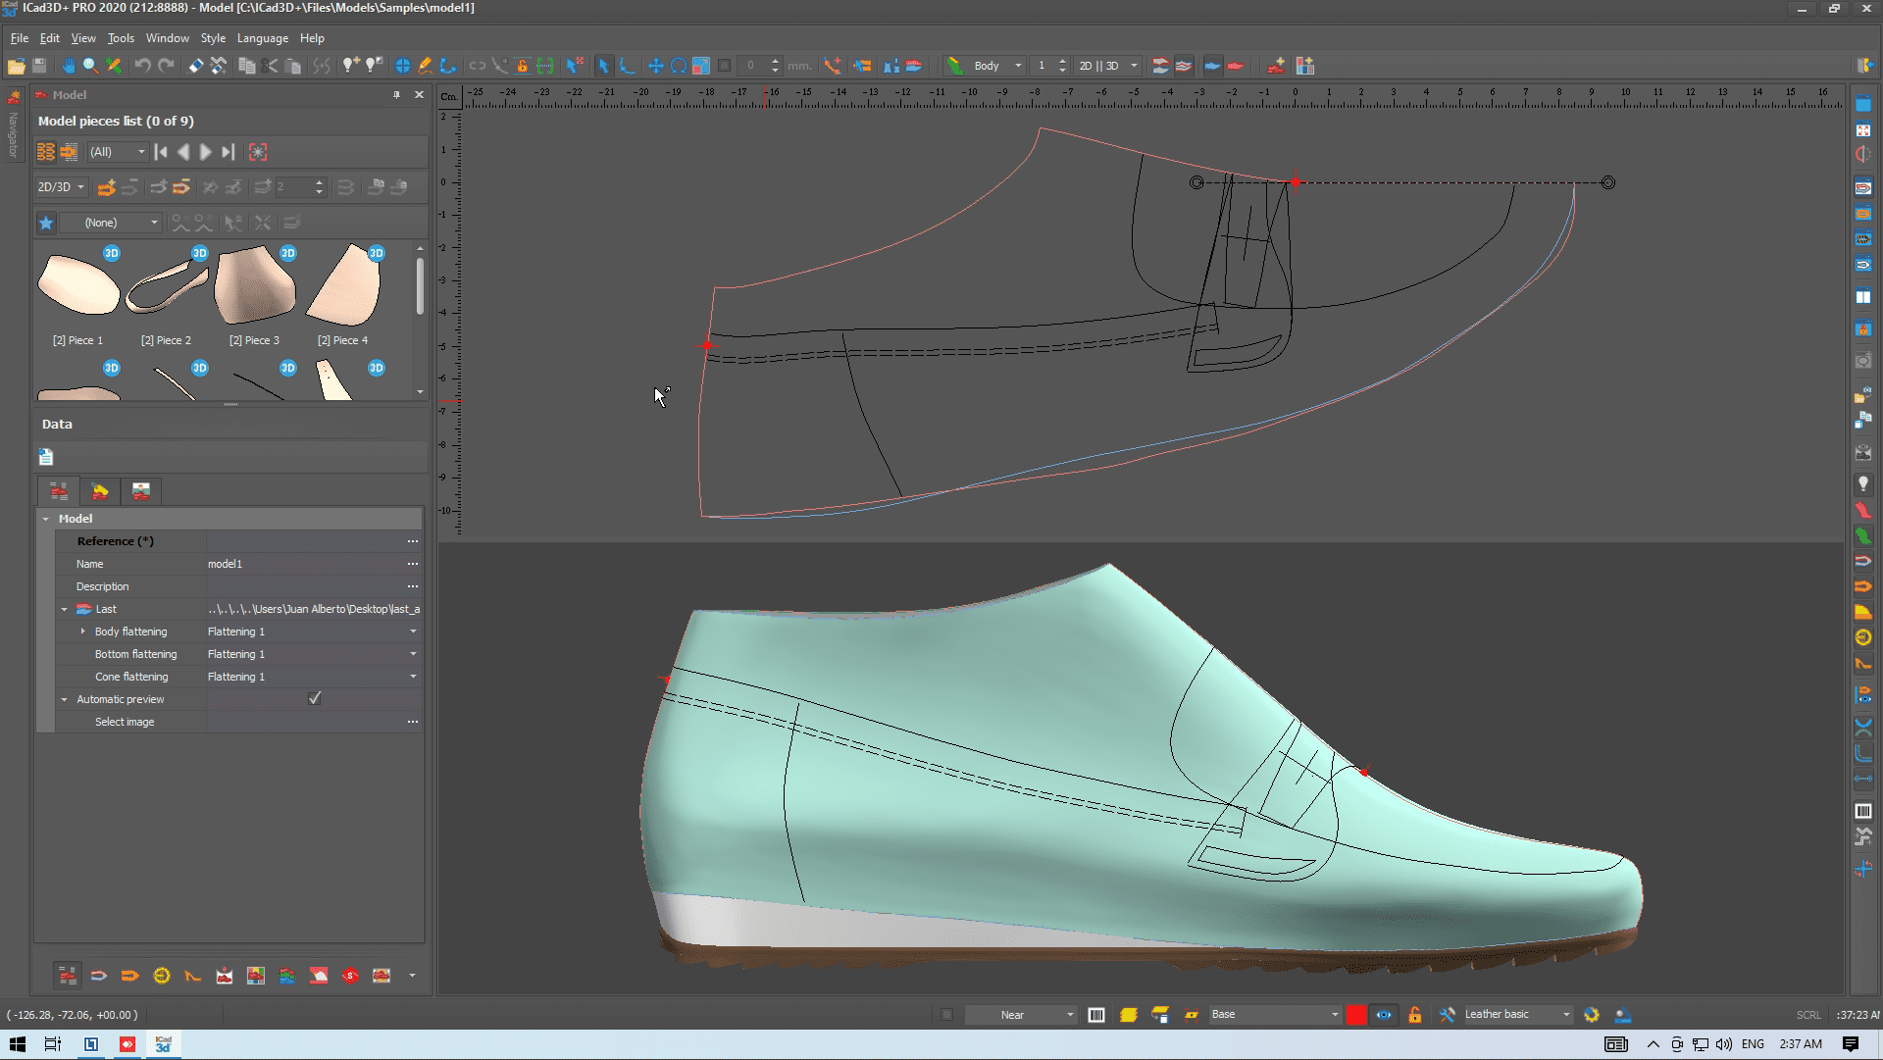Click the zoom magnifier tool
The image size is (1883, 1060).
90,66
